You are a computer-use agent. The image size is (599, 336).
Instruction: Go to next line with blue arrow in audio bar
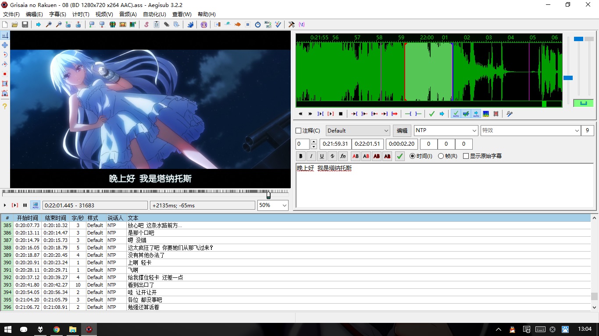442,114
